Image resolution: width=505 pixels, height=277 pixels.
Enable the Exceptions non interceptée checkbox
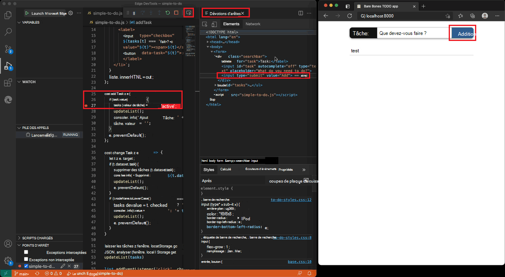26,259
